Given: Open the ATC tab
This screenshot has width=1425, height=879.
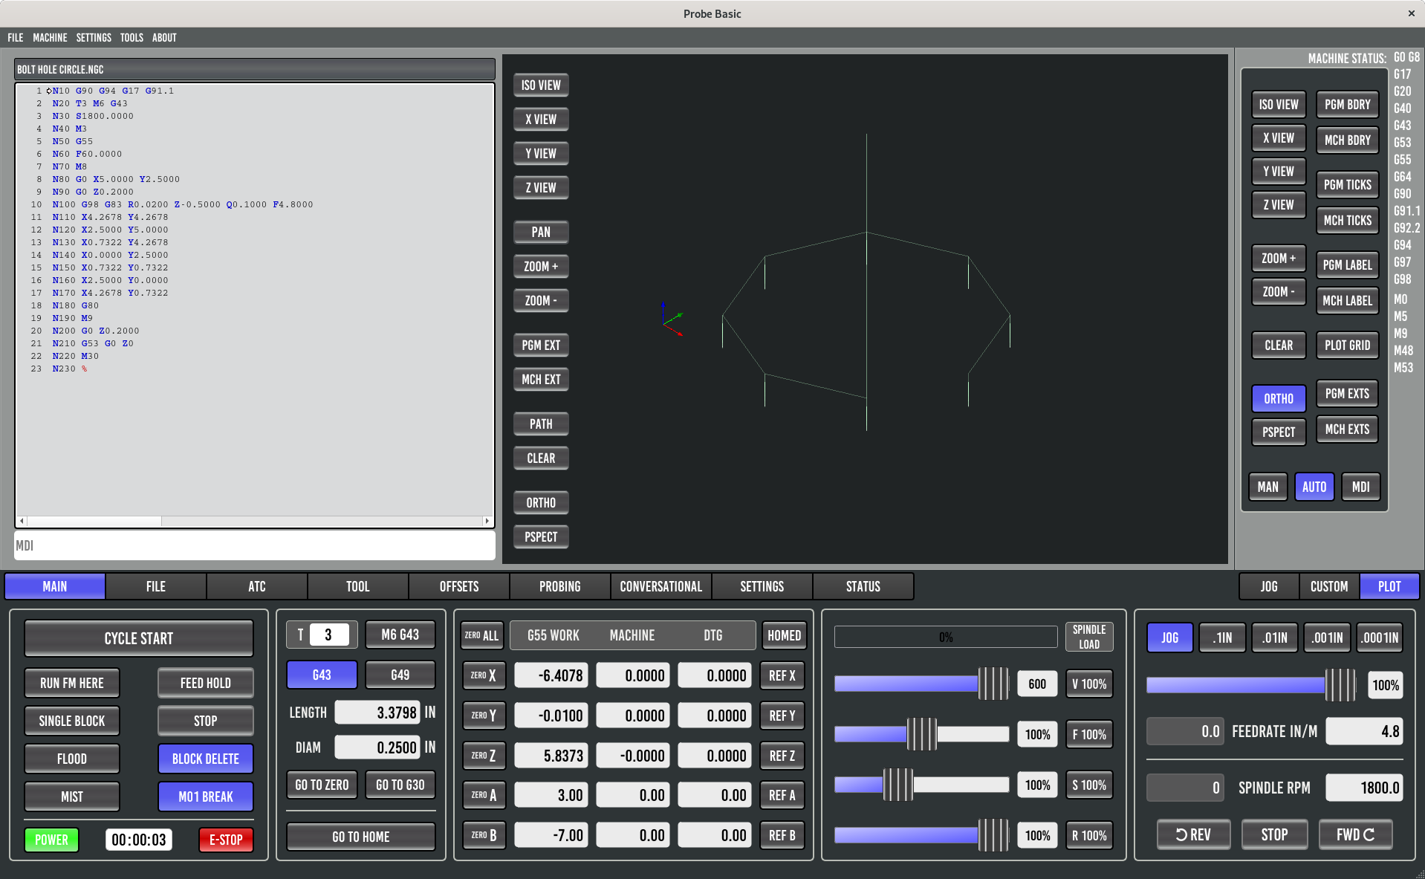Looking at the screenshot, I should [257, 586].
